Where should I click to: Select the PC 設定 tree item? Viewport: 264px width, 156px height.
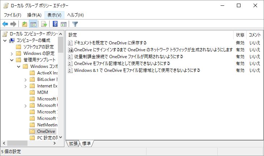click(47, 138)
